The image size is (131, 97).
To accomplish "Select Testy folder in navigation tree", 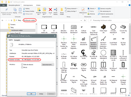I will [11, 27].
